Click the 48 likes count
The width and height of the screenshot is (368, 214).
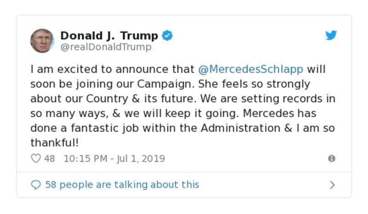click(50, 159)
